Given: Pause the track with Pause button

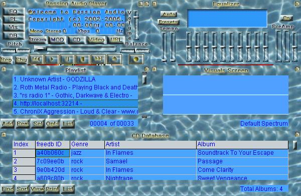Looking at the screenshot, I should pos(67,59).
